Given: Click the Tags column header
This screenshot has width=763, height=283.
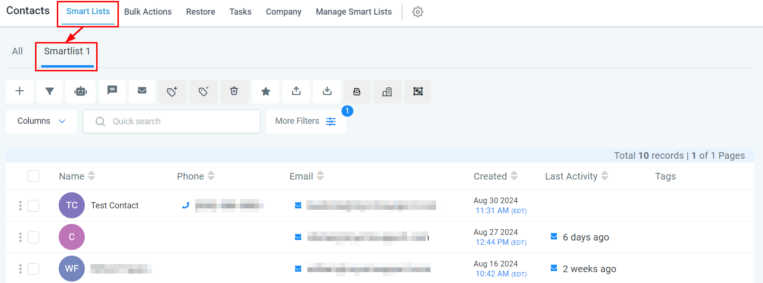Looking at the screenshot, I should click(665, 176).
